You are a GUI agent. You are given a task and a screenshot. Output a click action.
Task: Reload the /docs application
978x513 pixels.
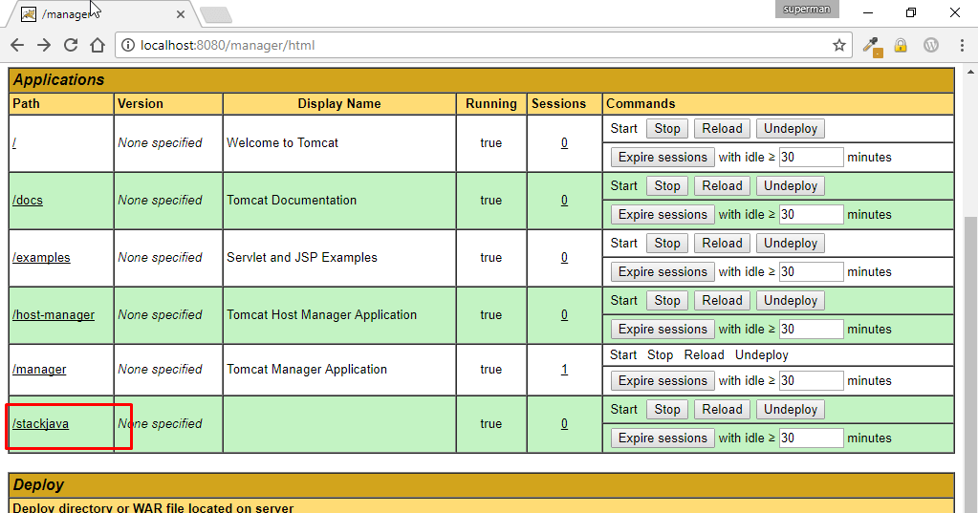(722, 185)
